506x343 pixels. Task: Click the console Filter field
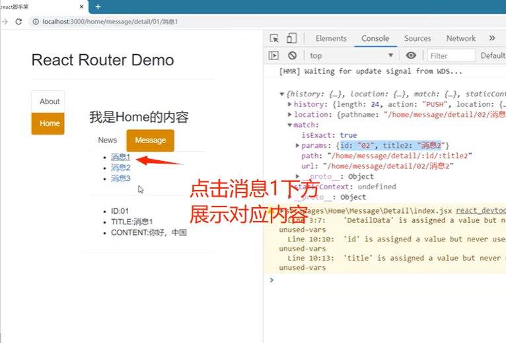pyautogui.click(x=451, y=55)
